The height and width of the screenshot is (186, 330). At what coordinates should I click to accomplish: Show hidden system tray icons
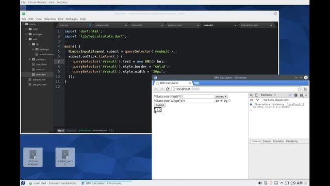click(x=282, y=183)
